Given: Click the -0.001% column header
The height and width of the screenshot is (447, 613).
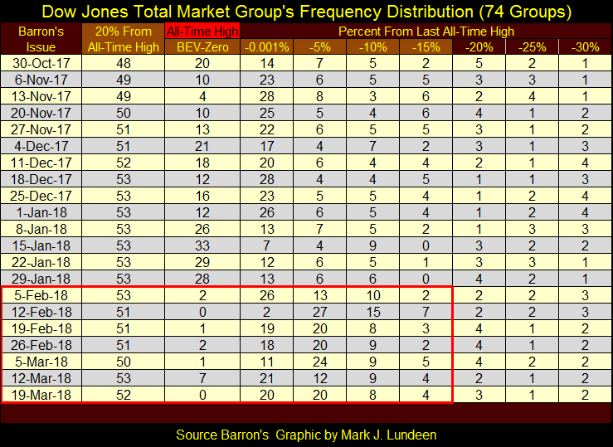Looking at the screenshot, I should (267, 46).
